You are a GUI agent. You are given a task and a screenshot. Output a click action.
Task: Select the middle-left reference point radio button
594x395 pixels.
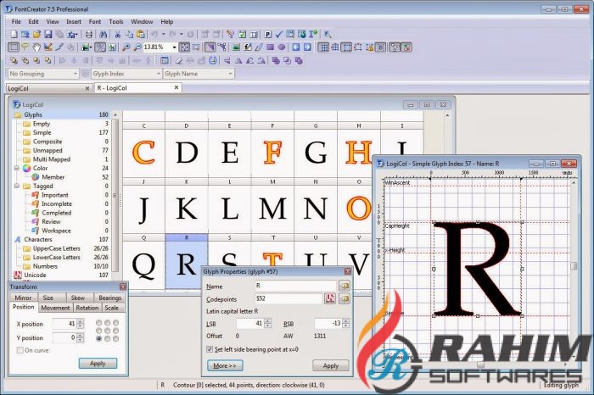99,331
